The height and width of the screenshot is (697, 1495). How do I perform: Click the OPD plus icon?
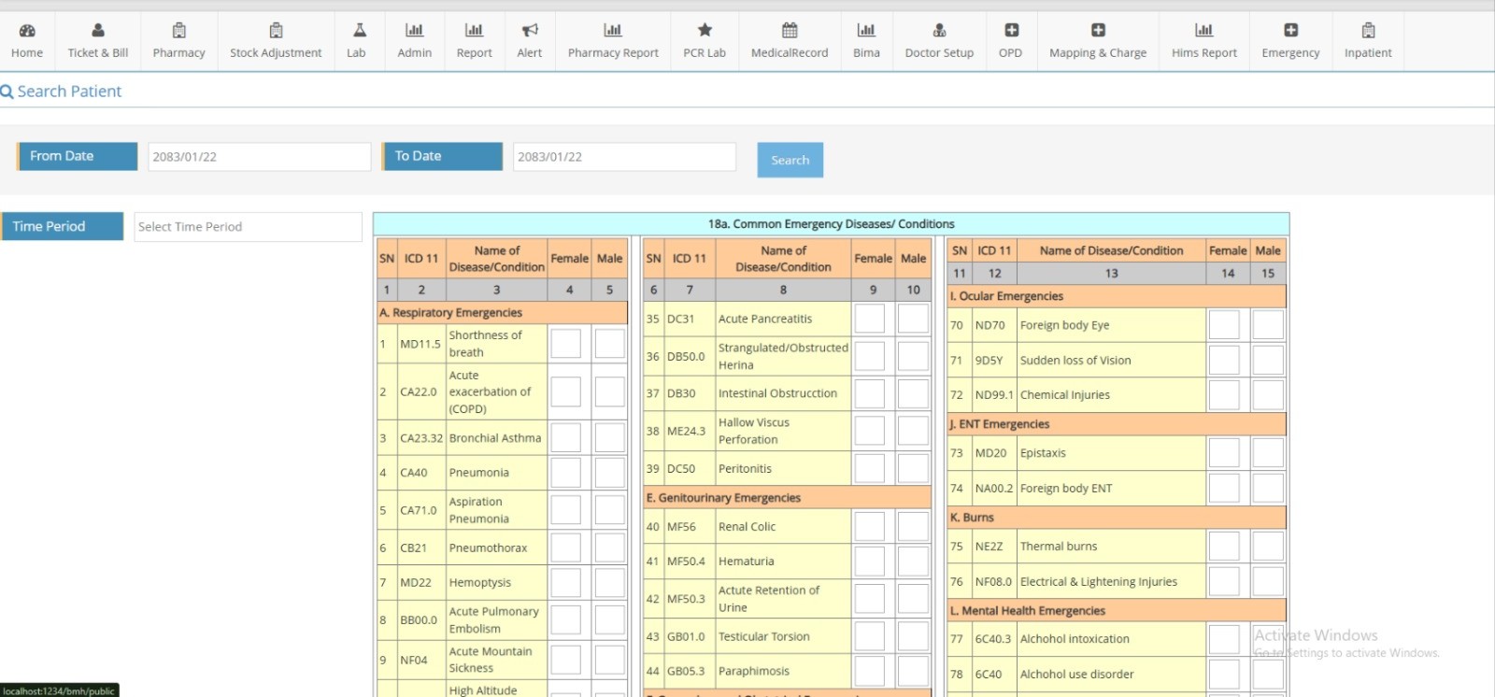tap(1011, 31)
